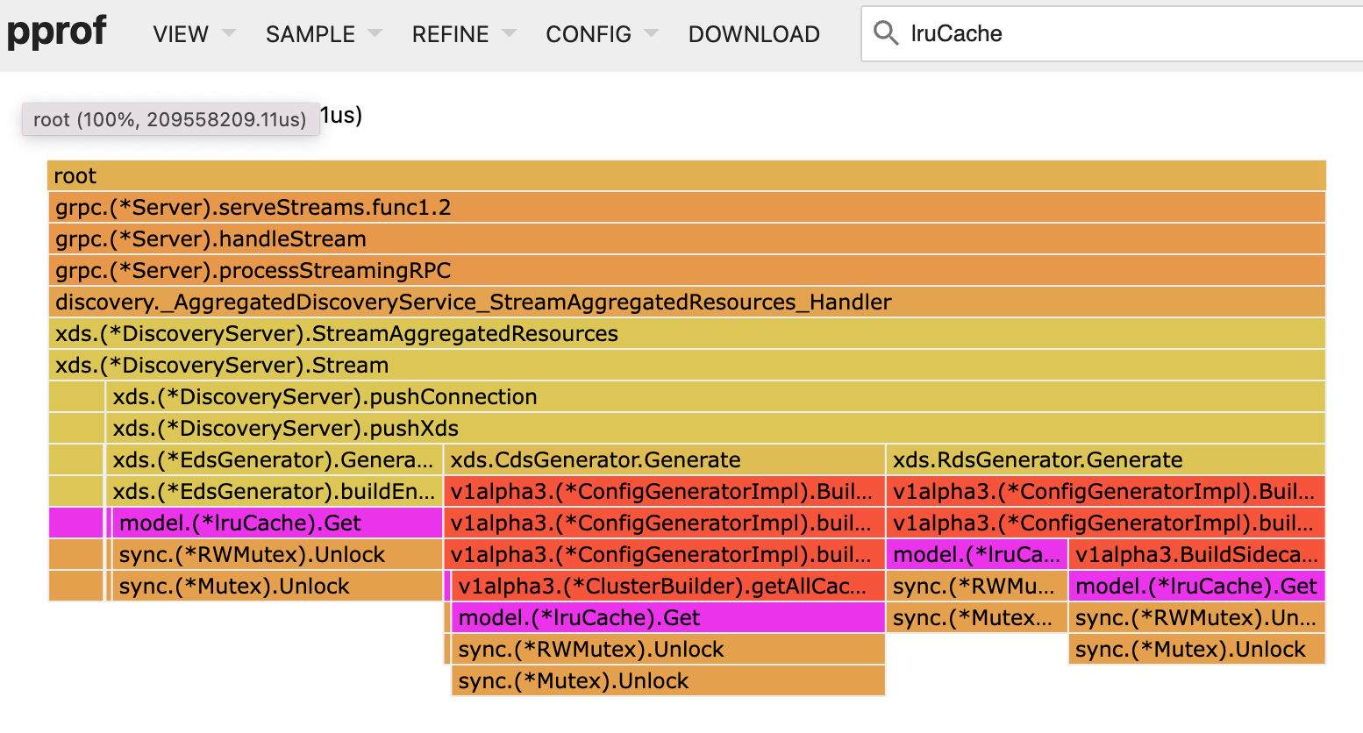1363x733 pixels.
Task: Open the DOWNLOAD menu
Action: click(x=753, y=33)
